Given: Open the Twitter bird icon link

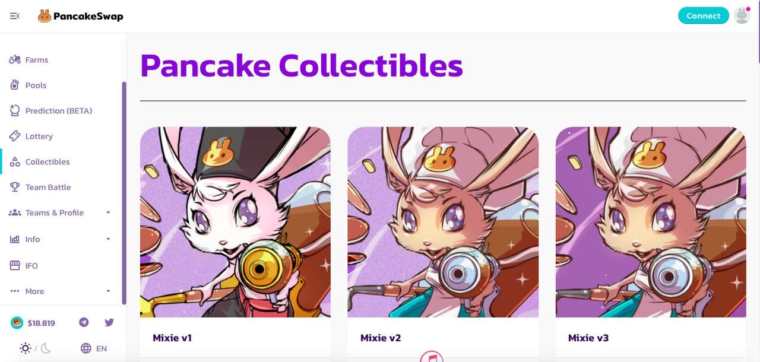Looking at the screenshot, I should (x=109, y=322).
